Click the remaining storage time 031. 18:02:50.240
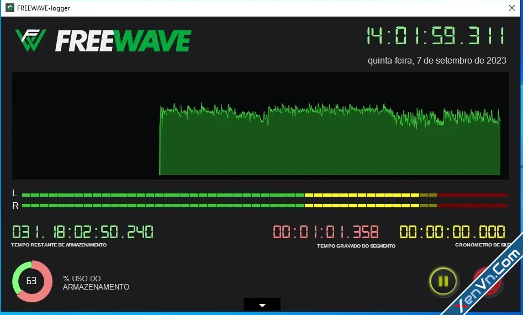 click(83, 232)
